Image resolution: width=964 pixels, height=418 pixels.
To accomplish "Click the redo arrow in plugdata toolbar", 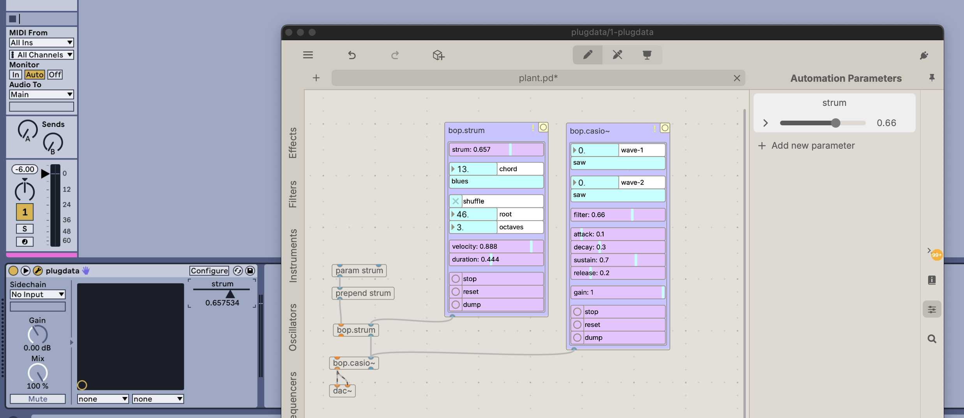I will pyautogui.click(x=395, y=55).
